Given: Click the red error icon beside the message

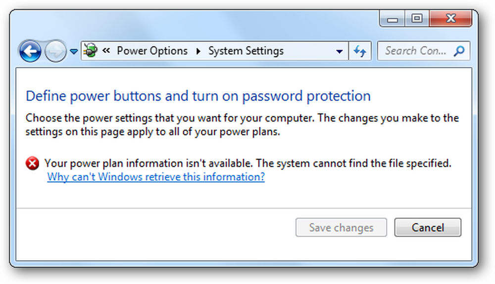Looking at the screenshot, I should coord(32,164).
